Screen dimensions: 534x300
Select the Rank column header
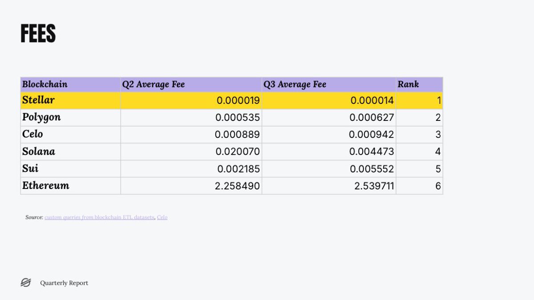click(x=419, y=84)
